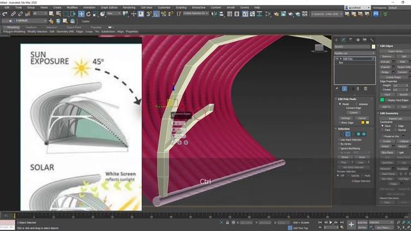Open the Hierarchy command panel tab

[351, 40]
